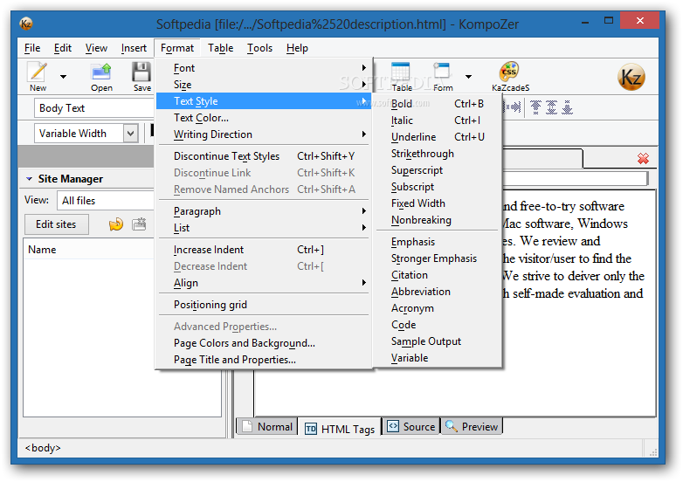Toggle Bold text style
The image size is (683, 482).
point(437,104)
